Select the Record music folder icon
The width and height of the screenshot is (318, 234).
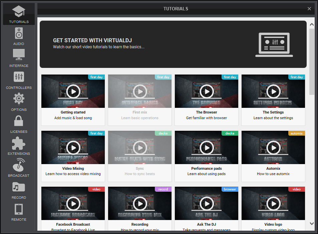click(x=19, y=187)
